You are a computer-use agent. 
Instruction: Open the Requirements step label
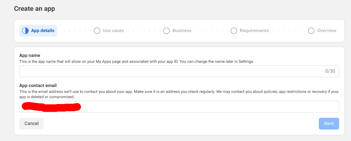[254, 31]
